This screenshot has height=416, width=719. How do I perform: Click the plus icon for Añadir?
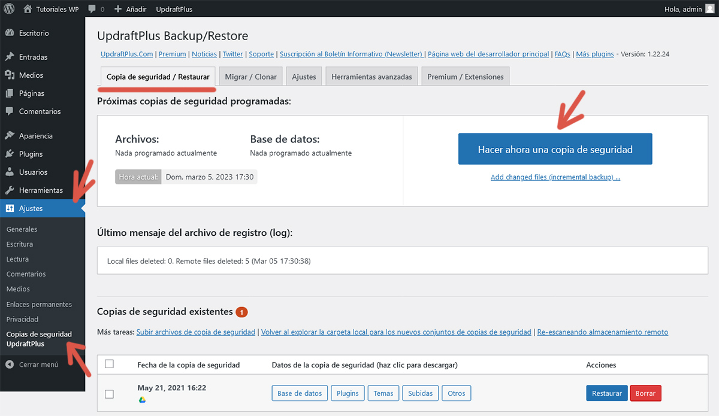pyautogui.click(x=118, y=10)
